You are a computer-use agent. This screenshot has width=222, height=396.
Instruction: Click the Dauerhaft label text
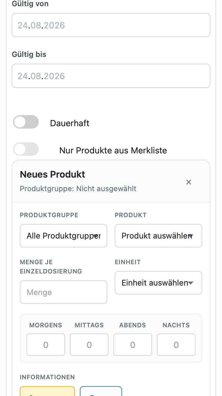(70, 123)
